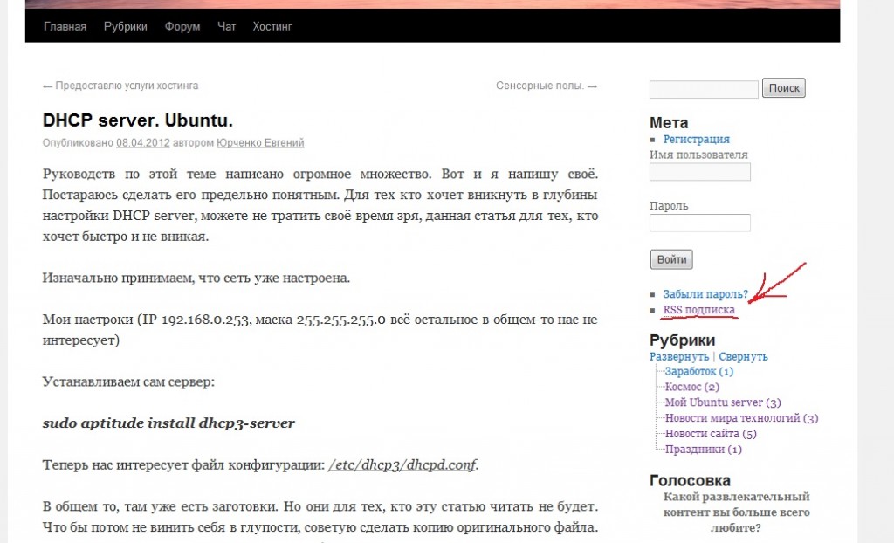
Task: Open the RSS подписка link
Action: pos(699,310)
